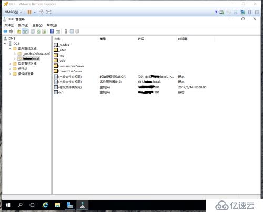Select the _msdcs folder in the list
The height and width of the screenshot is (212, 263).
(62, 45)
